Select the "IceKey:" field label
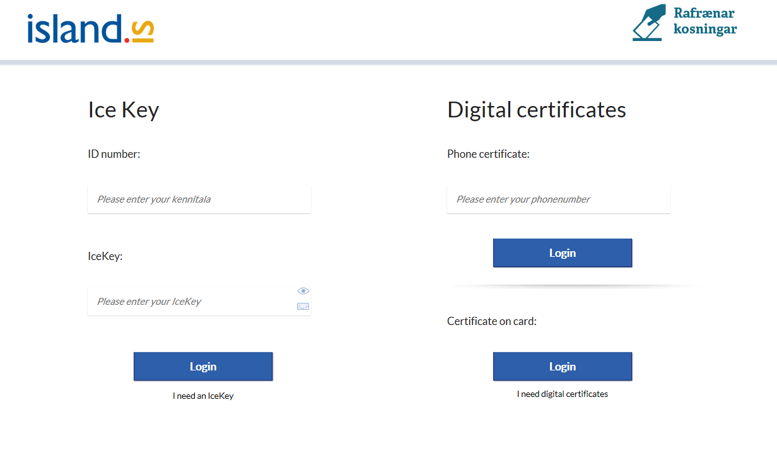 pyautogui.click(x=105, y=256)
